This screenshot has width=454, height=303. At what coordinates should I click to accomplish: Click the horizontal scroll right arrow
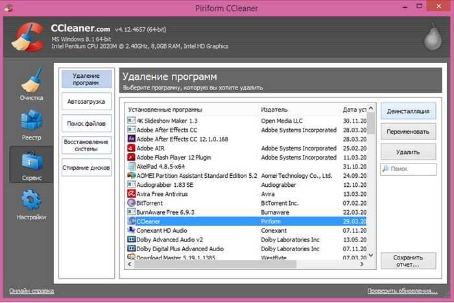click(x=362, y=264)
